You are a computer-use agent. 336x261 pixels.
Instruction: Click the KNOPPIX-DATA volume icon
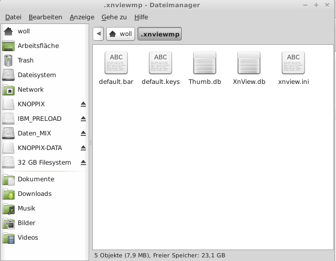click(8, 148)
